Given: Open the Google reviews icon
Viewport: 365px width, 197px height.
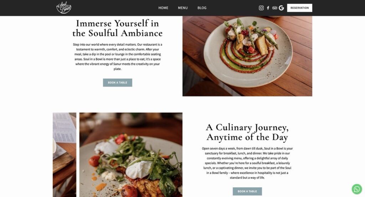Looking at the screenshot, I should point(282,8).
